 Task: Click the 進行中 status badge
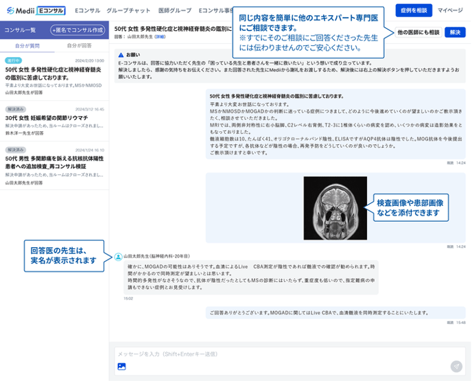(x=13, y=60)
